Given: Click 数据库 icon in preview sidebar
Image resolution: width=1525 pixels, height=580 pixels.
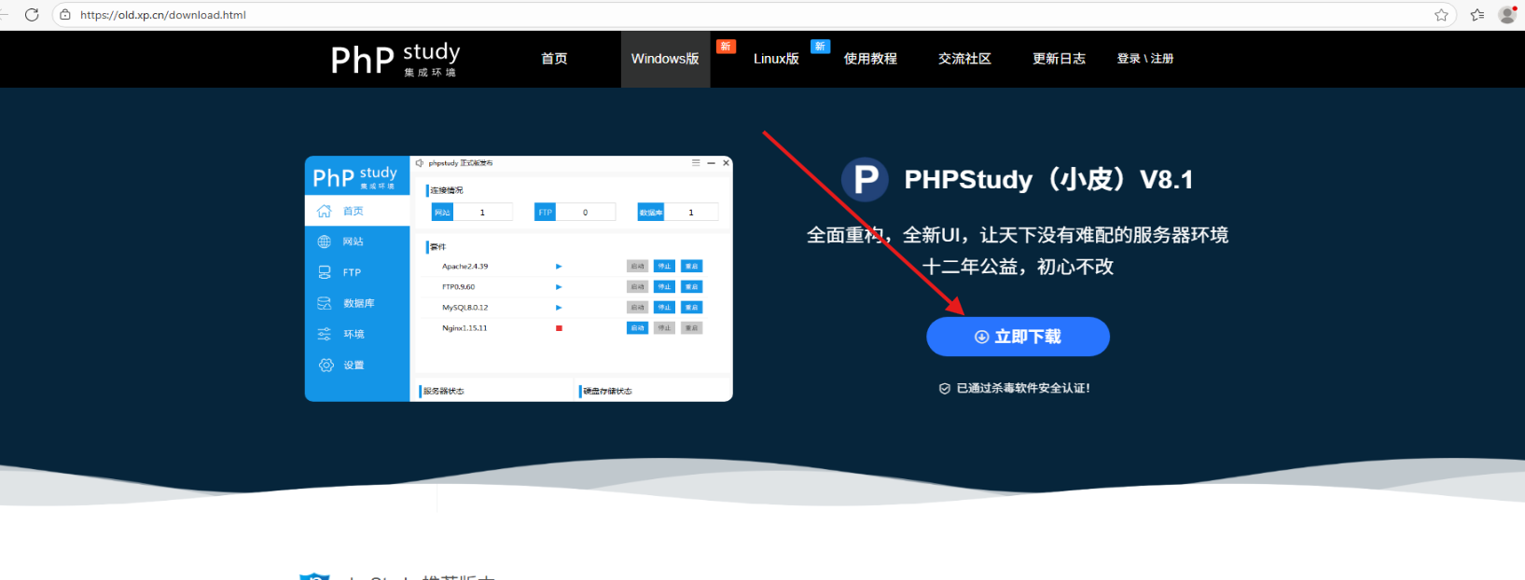Looking at the screenshot, I should point(325,303).
